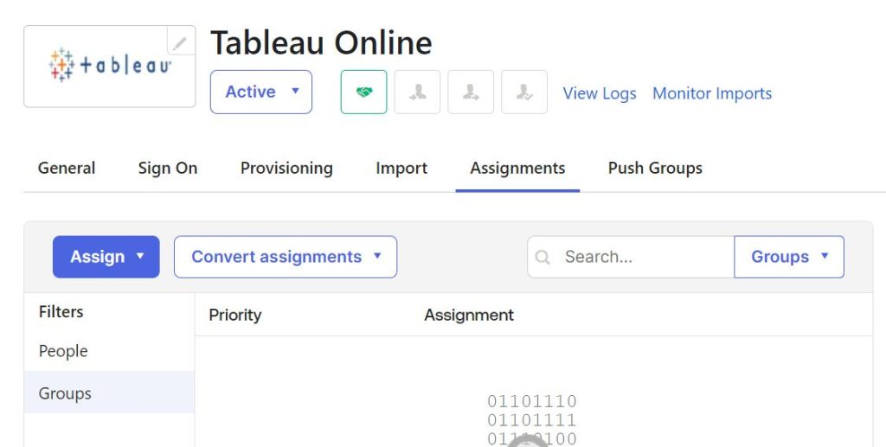Click the pencil edit logo icon
Viewport: 886px width, 447px height.
(180, 43)
